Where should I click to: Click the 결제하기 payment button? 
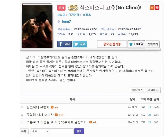[153, 90]
